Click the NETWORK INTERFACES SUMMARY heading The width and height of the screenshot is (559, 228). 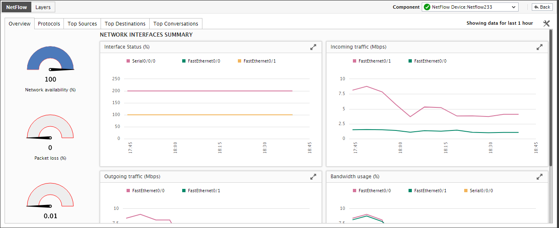click(x=146, y=35)
